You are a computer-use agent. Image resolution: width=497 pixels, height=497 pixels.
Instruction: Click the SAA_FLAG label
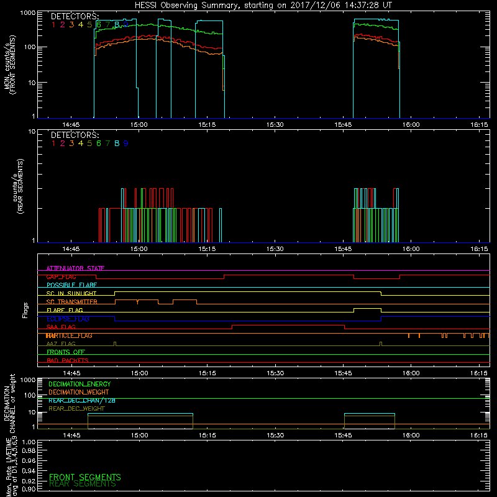pyautogui.click(x=61, y=327)
